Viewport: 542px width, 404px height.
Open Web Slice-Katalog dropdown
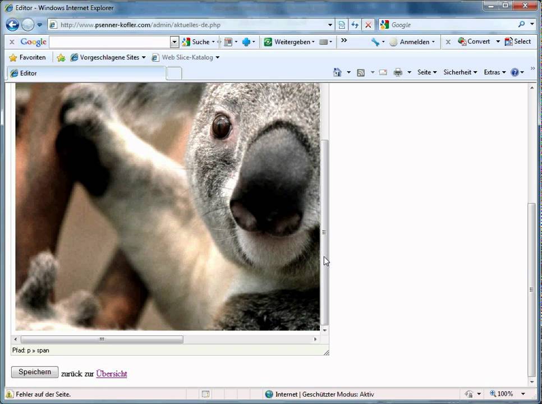pyautogui.click(x=186, y=57)
